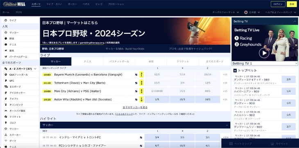
Task: Open the UFC sidebar icon
Action: (6, 81)
